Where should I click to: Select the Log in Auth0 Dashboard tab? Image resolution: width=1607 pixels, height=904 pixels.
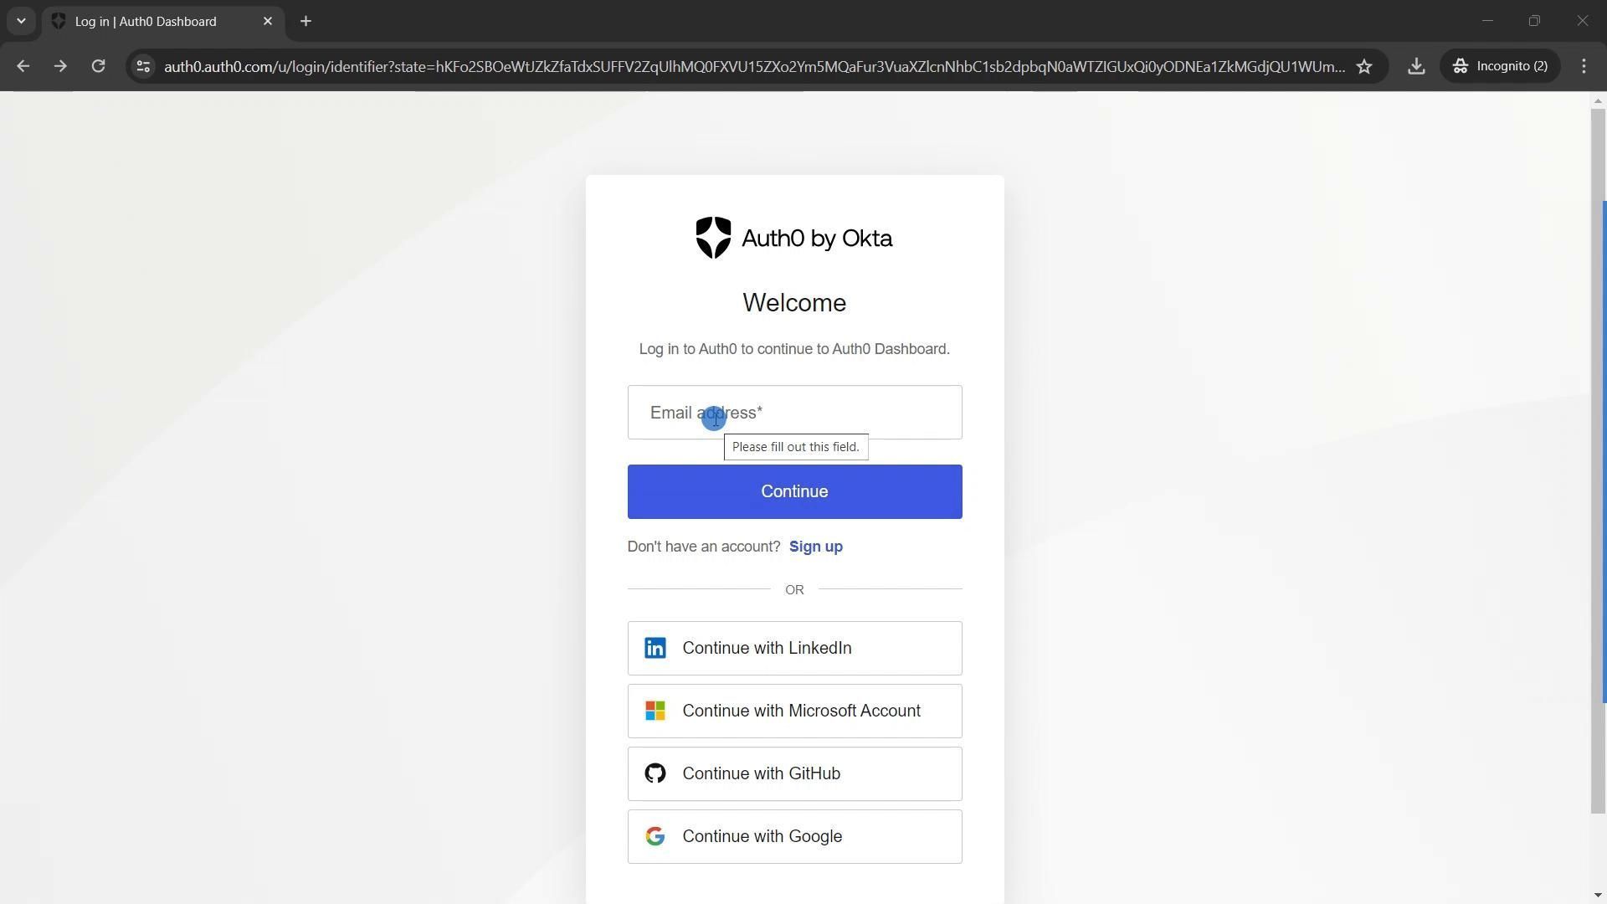click(x=146, y=22)
